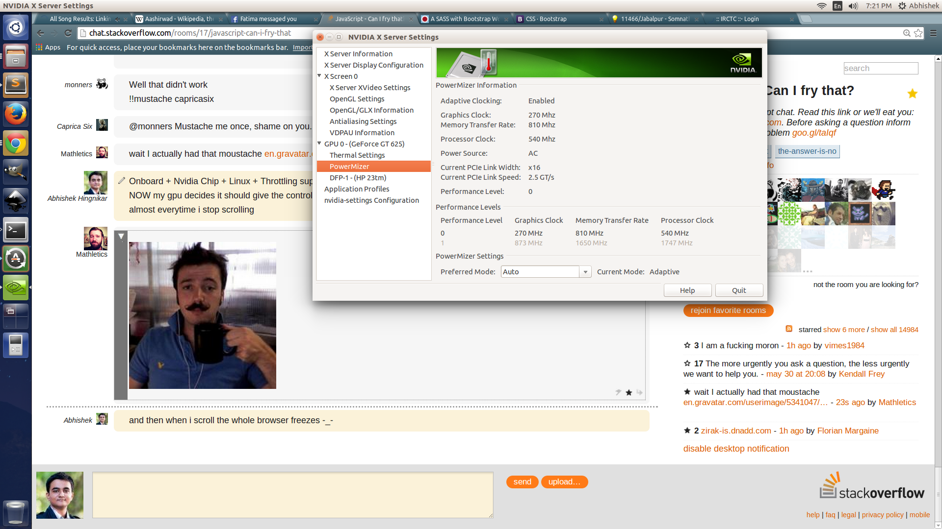Expand X Screen 0 section

tap(320, 75)
